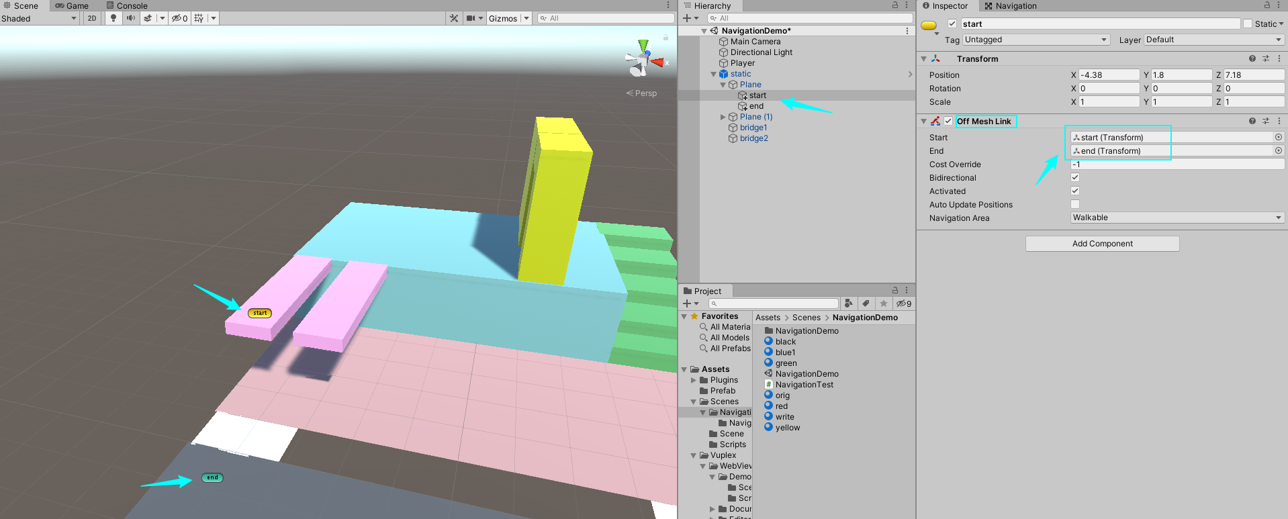Toggle hidden packages visibility in Project panel
This screenshot has height=519, width=1288.
904,303
